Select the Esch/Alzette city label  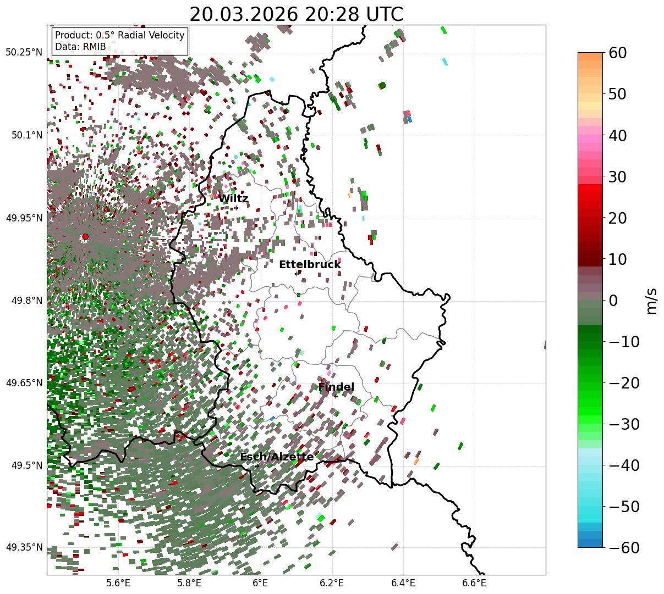coord(277,457)
